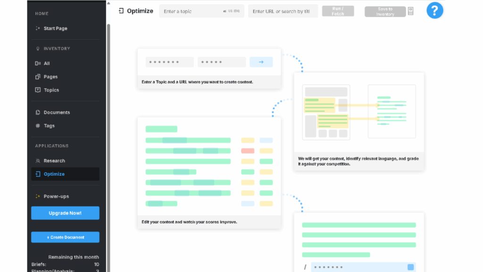This screenshot has height=272, width=483.
Task: Click the document list icon beside Save to Inventory
Action: point(410,10)
